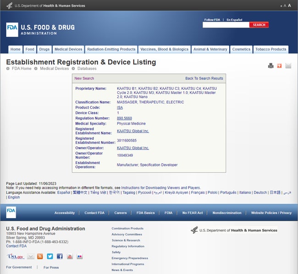This screenshot has width=298, height=274.
Task: Go to Medical Devices breadcrumb
Action: pos(55,69)
